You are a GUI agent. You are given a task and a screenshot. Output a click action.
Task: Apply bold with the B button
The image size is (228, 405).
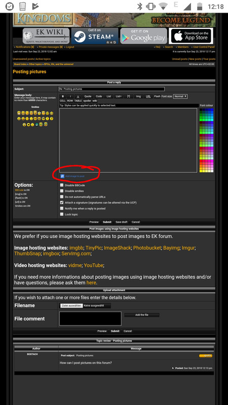pos(63,96)
